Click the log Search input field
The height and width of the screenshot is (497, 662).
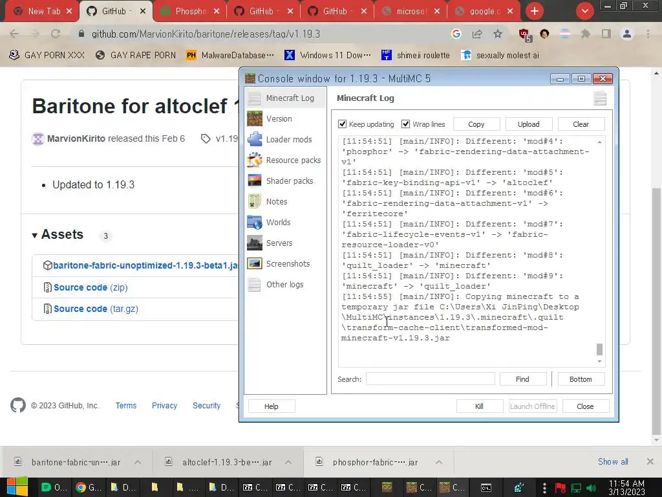tap(430, 379)
